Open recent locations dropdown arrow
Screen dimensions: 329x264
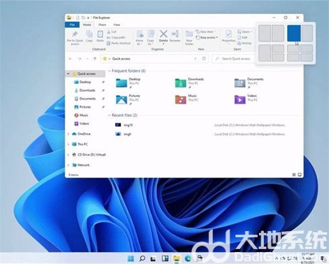(87, 59)
